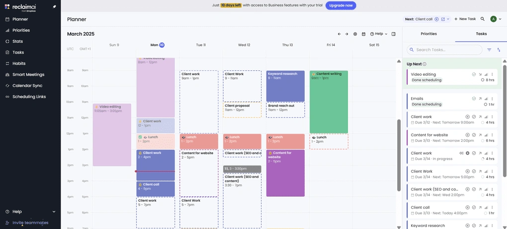Go to previous week with left arrow

pyautogui.click(x=339, y=34)
